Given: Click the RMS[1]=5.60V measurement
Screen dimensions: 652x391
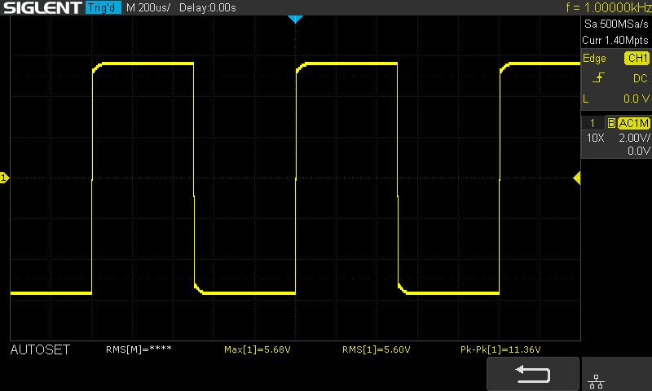Looking at the screenshot, I should click(x=377, y=349).
